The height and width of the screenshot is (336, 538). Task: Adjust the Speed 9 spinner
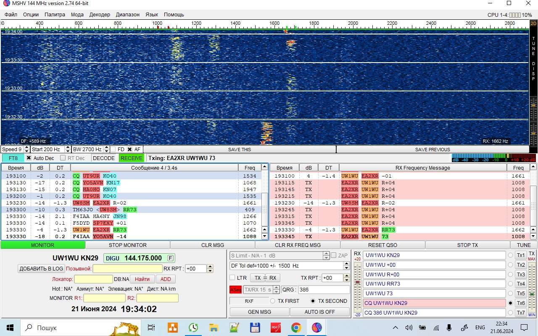coord(27,150)
